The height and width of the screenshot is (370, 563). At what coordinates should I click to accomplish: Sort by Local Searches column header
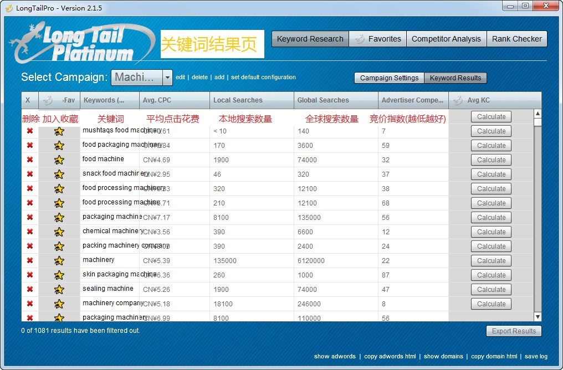point(252,100)
